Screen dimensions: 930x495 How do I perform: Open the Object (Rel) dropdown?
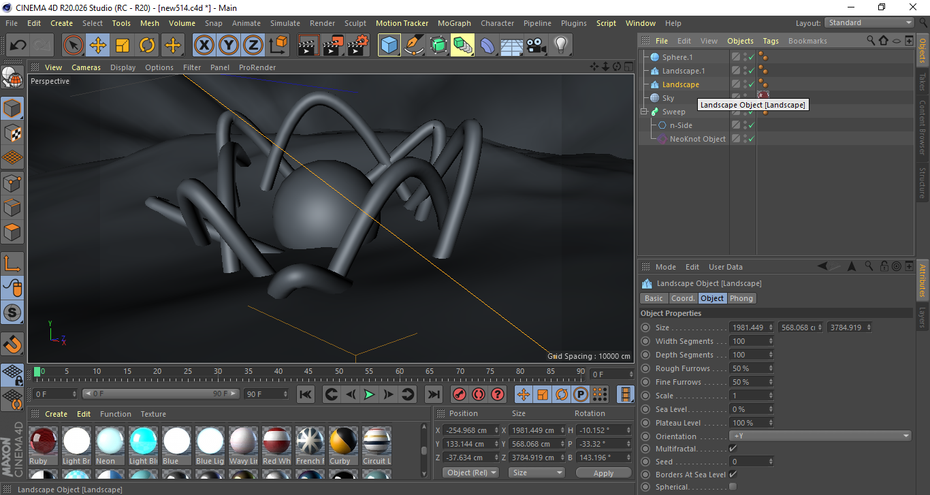[470, 473]
